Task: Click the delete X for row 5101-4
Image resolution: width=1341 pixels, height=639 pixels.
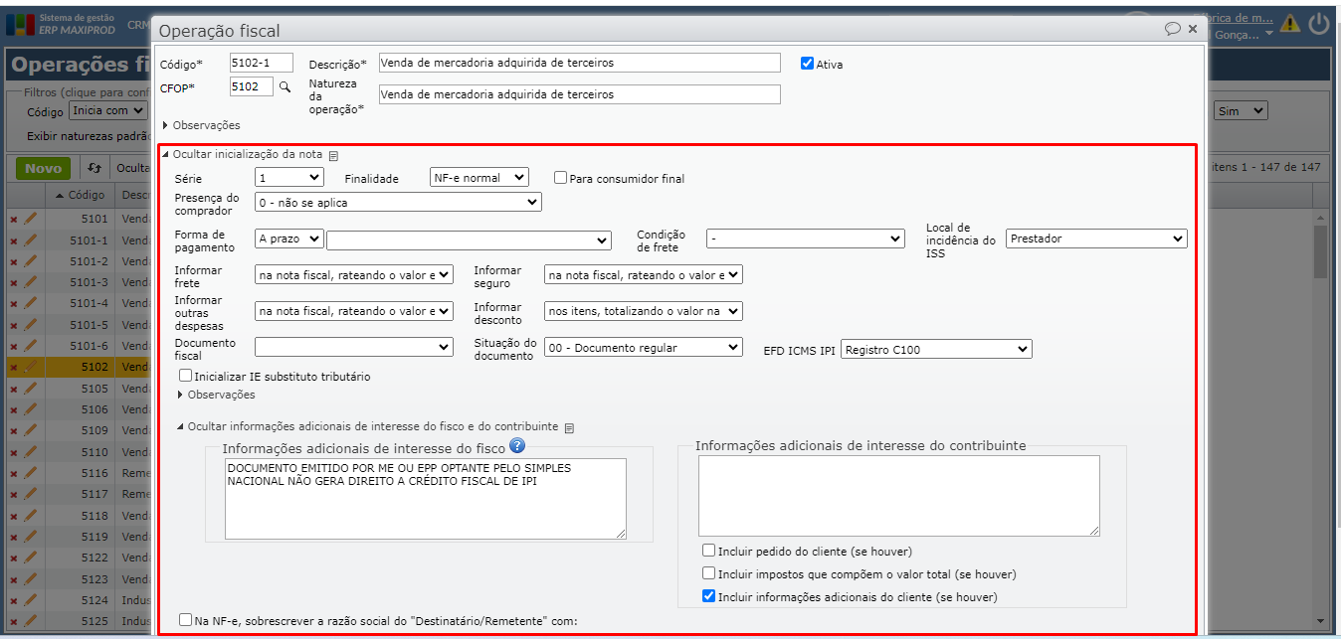Action: click(x=14, y=304)
